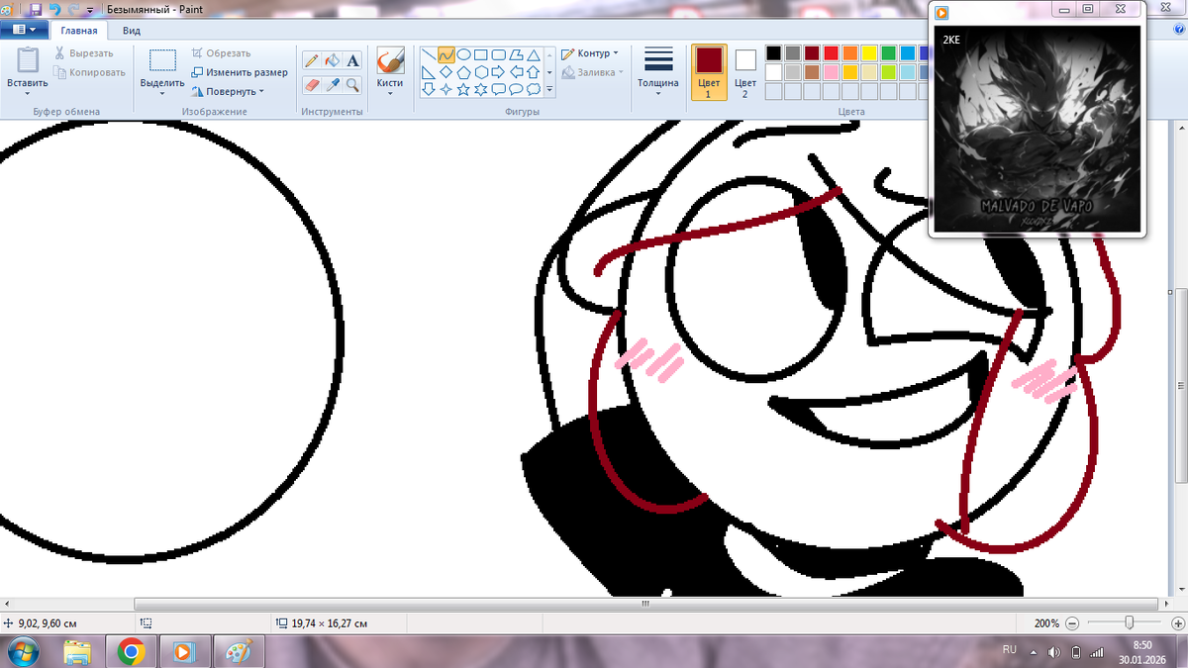This screenshot has height=668, width=1188.
Task: Open the Windows Start button
Action: point(24,652)
